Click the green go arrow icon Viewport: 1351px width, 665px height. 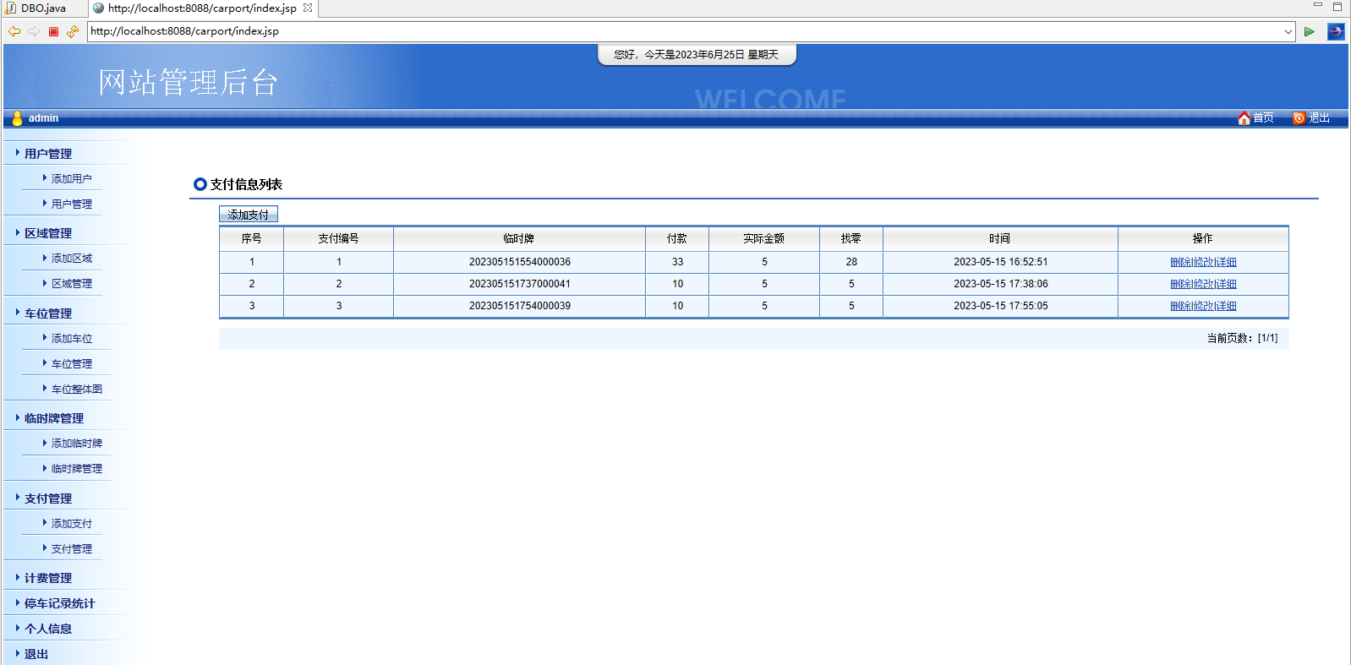tap(1310, 31)
